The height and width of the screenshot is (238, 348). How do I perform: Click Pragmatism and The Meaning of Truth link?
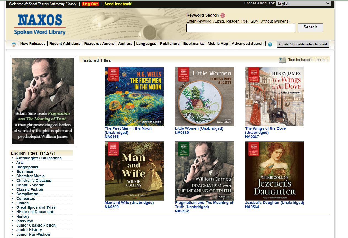(x=204, y=205)
